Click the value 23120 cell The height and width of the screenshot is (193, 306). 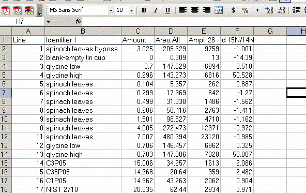[204, 137]
